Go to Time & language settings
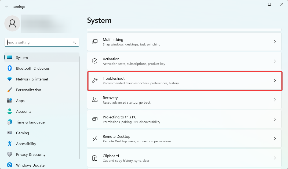 (30, 122)
